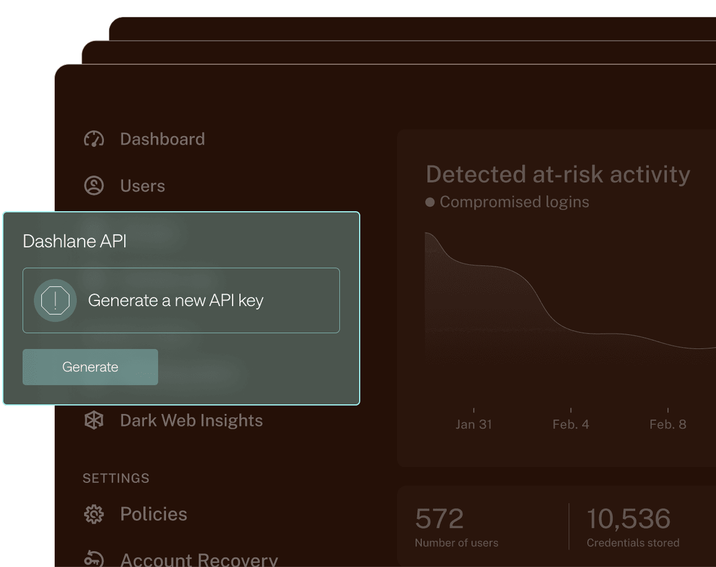The height and width of the screenshot is (567, 716).
Task: Click the alert octagon icon in API field
Action: [x=55, y=300]
